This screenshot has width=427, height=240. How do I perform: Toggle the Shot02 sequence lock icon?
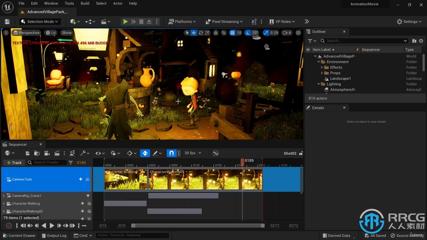pos(301,153)
